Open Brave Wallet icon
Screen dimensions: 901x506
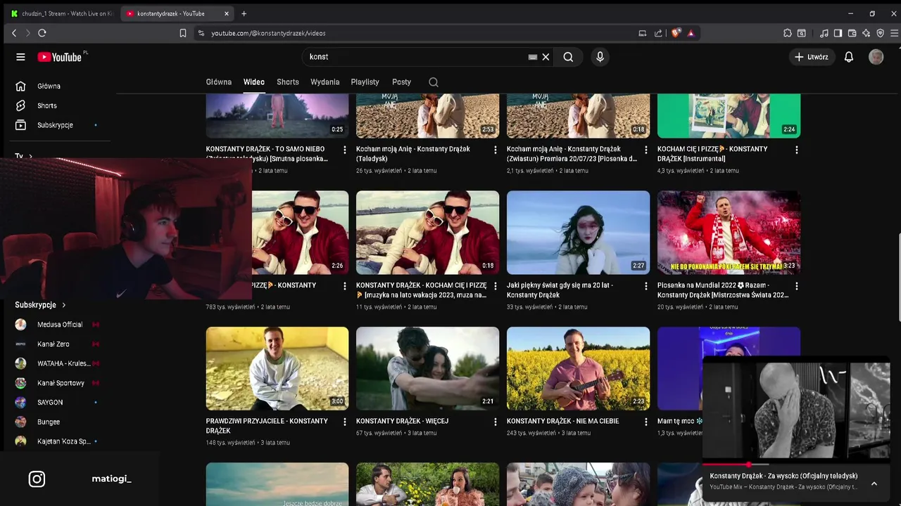[x=852, y=33]
